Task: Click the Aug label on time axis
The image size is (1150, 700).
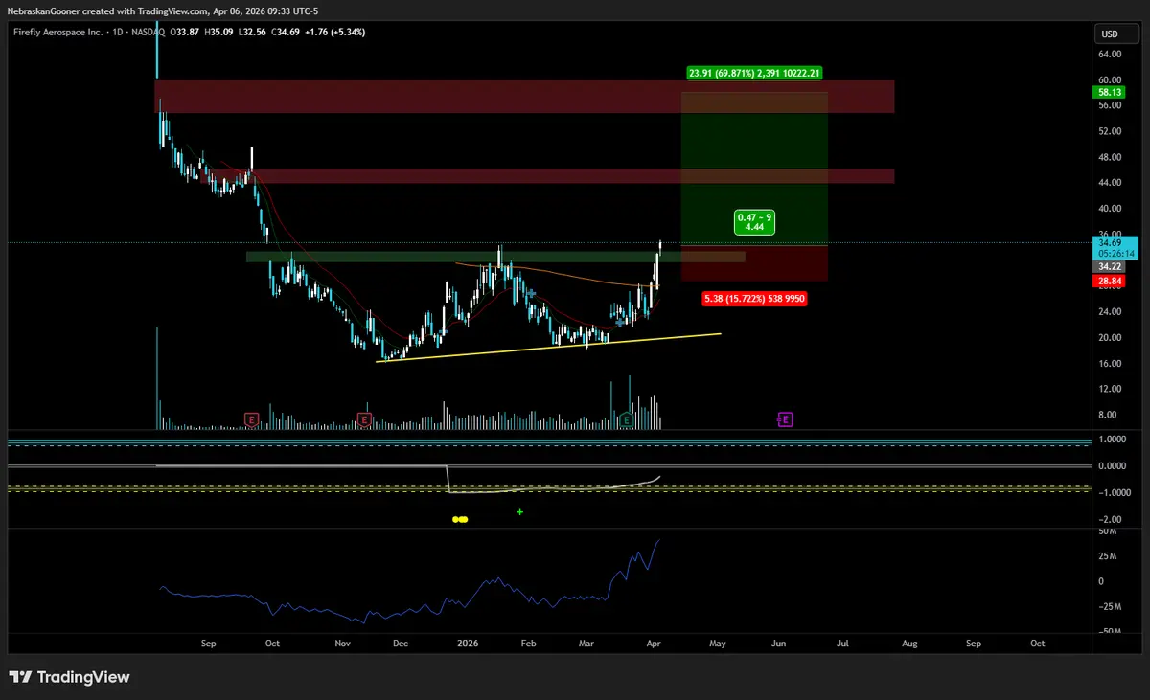Action: pyautogui.click(x=908, y=644)
